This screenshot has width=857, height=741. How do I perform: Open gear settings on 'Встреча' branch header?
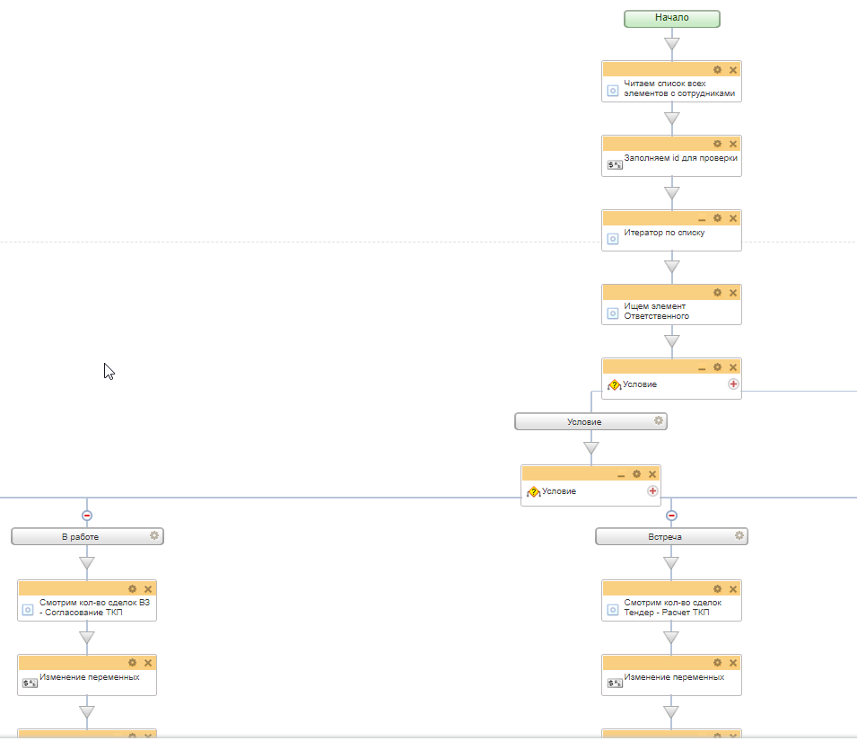(739, 536)
